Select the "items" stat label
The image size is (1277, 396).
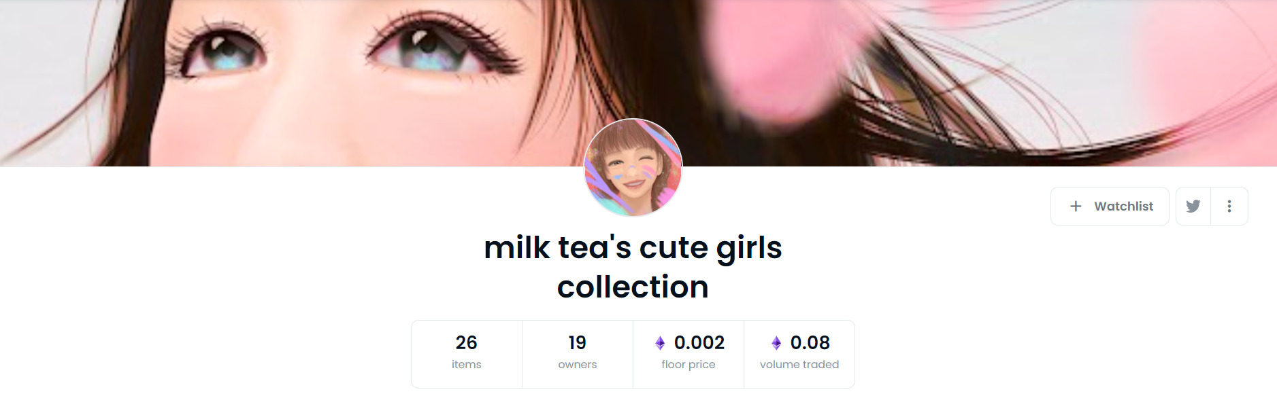[x=466, y=365]
